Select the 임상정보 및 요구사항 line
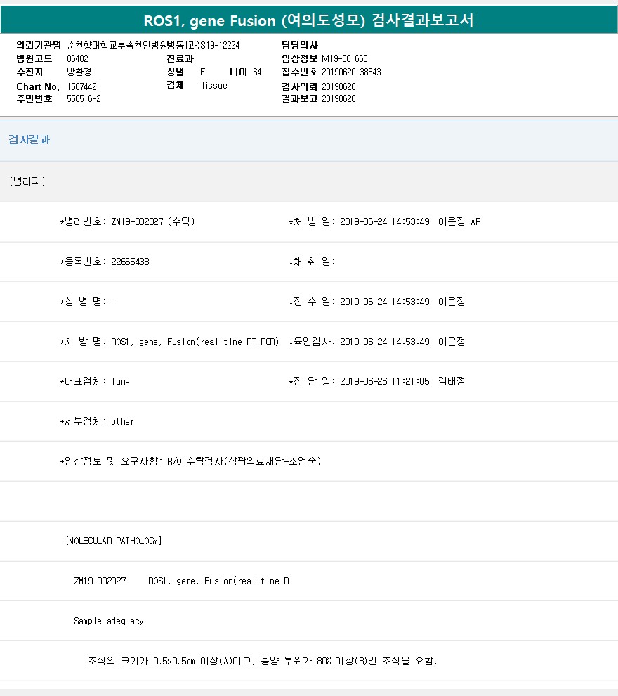The width and height of the screenshot is (618, 696). (x=190, y=462)
